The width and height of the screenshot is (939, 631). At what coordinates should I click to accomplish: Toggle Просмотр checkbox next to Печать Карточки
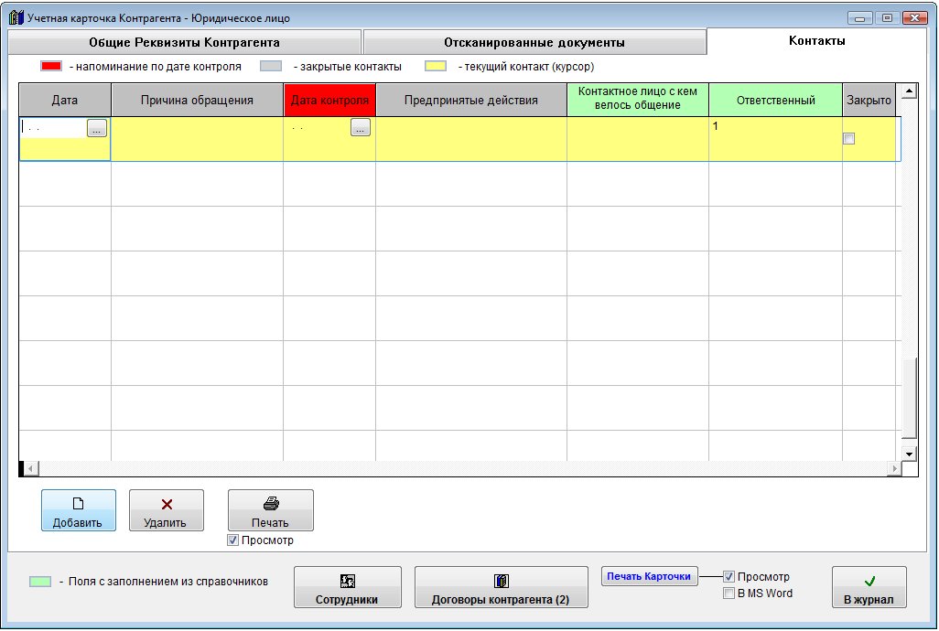(729, 576)
